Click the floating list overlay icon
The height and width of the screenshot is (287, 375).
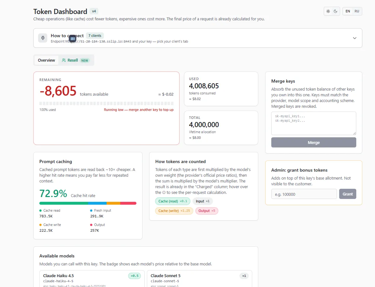pyautogui.click(x=72, y=38)
